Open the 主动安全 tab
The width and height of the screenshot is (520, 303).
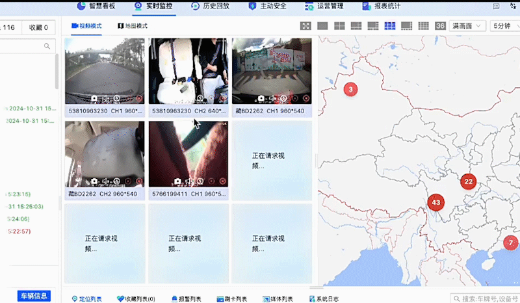click(x=268, y=7)
